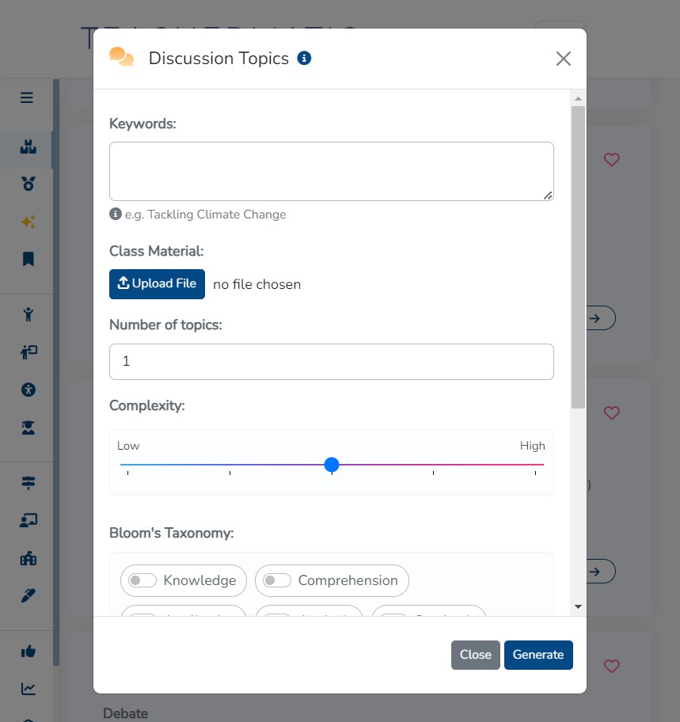The width and height of the screenshot is (680, 722).
Task: Click the 'no file chosen' text
Action: tap(257, 284)
